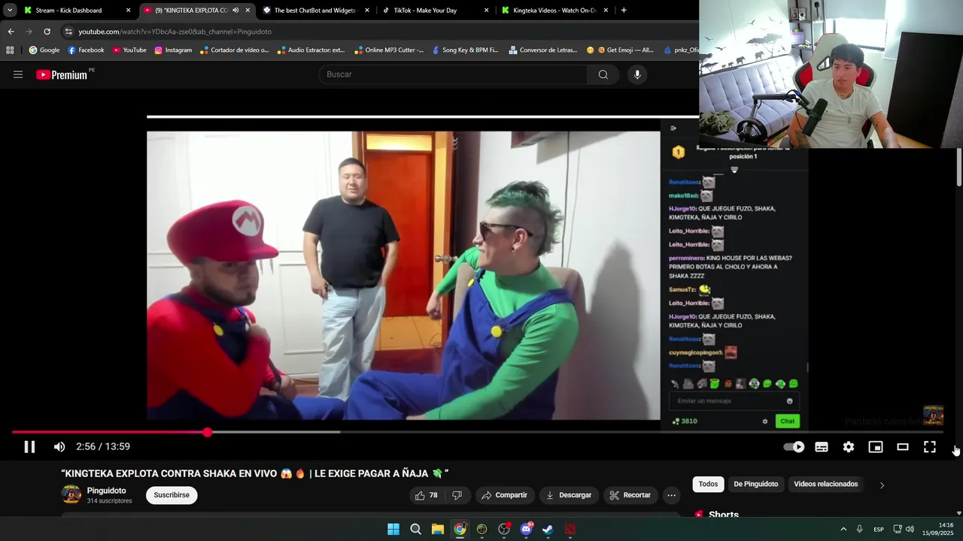Toggle subtitles on the player
The height and width of the screenshot is (541, 963).
[x=822, y=446]
